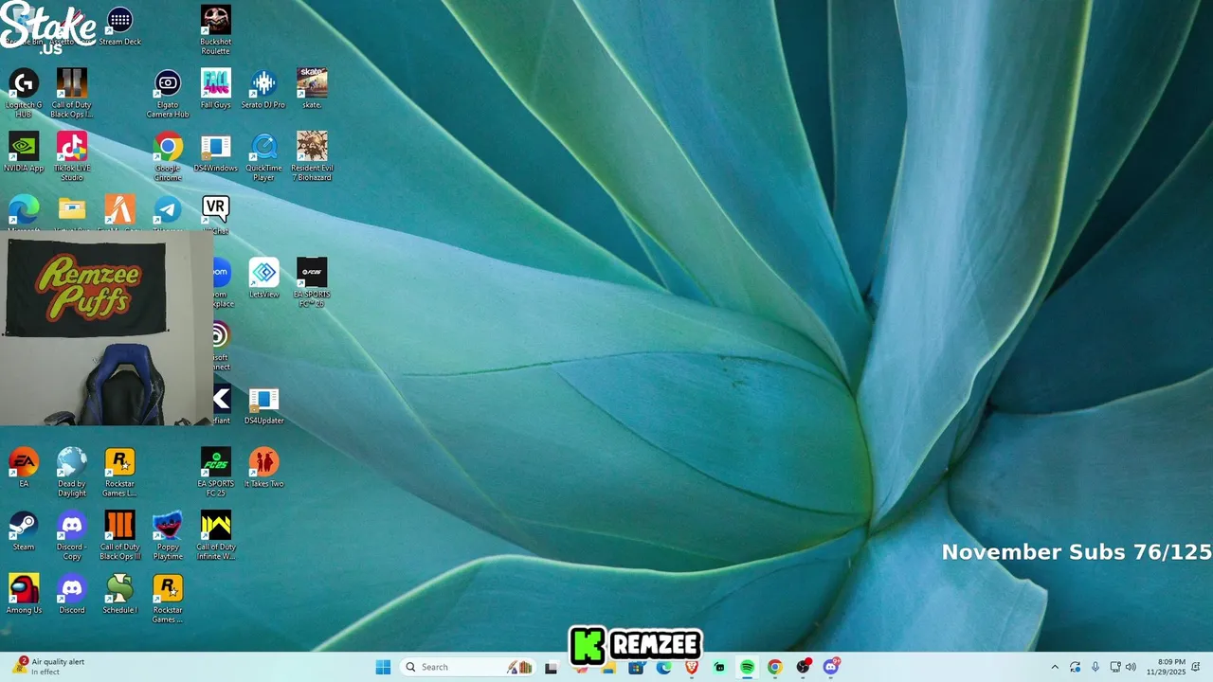
Task: Expand the hidden system tray icons
Action: [1055, 667]
